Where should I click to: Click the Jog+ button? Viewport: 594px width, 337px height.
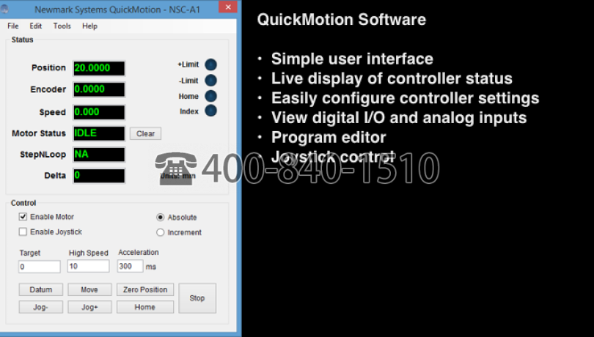89,307
